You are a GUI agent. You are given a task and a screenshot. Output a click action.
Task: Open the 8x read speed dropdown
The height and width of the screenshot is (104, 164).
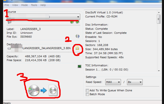135,82
